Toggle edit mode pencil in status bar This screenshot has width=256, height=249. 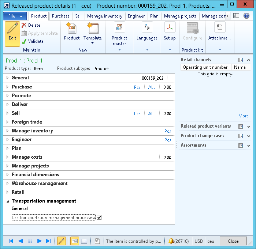pos(61,241)
